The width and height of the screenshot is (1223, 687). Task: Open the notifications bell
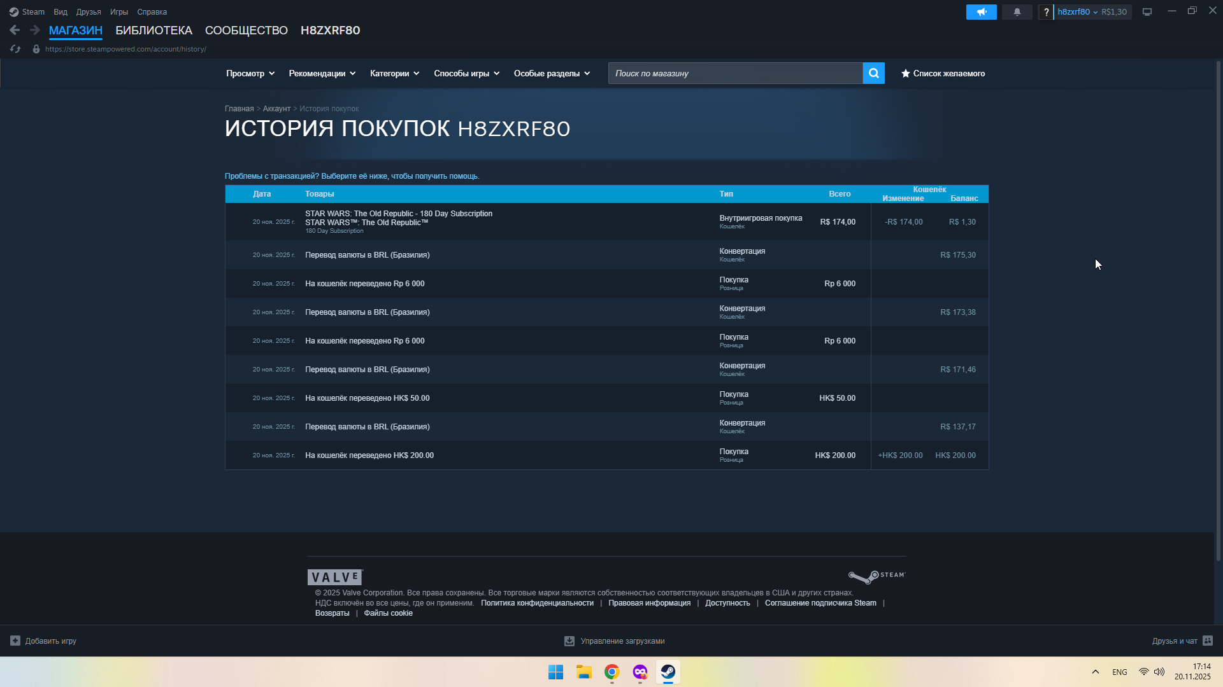tap(1017, 12)
